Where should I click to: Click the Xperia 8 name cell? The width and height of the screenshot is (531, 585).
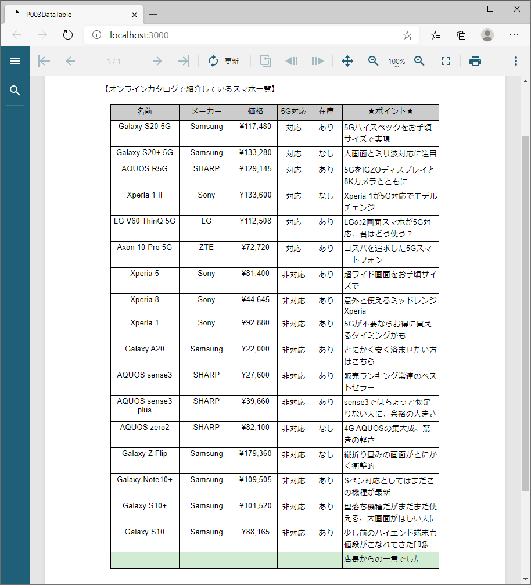[x=145, y=305]
